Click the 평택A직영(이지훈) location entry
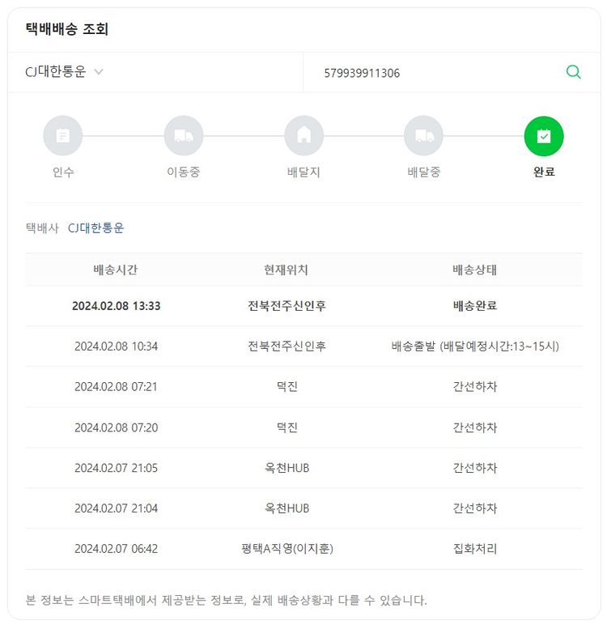This screenshot has height=625, width=607. tap(287, 549)
